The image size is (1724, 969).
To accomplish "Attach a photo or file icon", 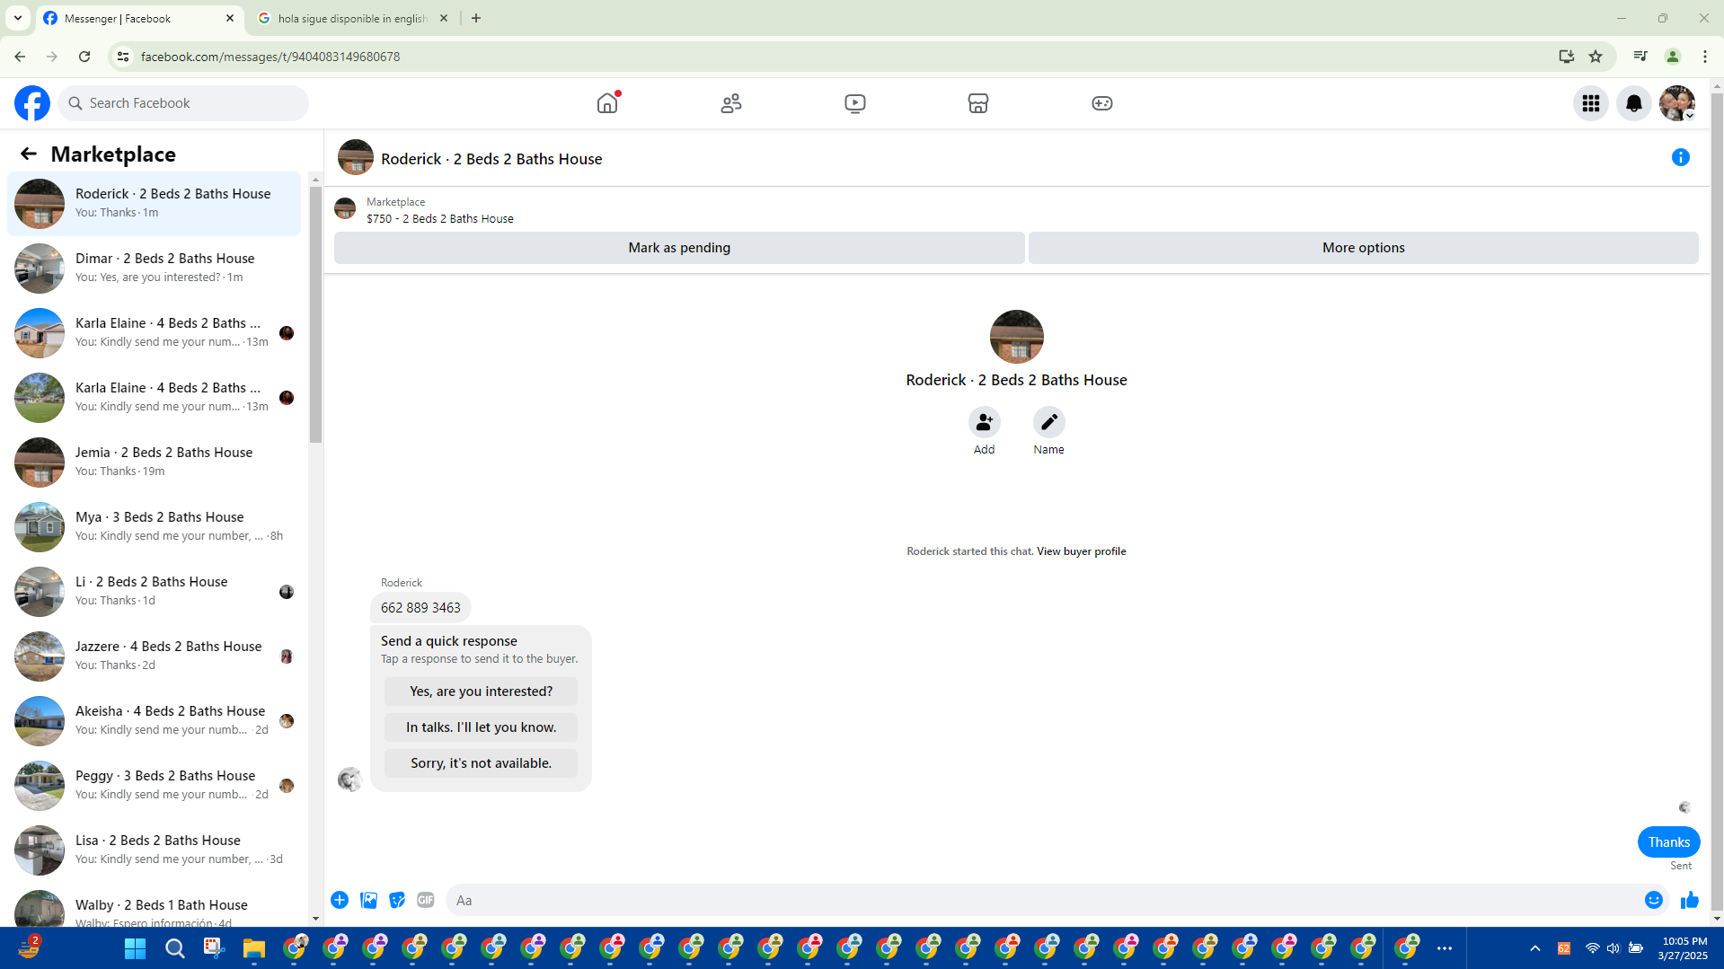I will pos(368,900).
